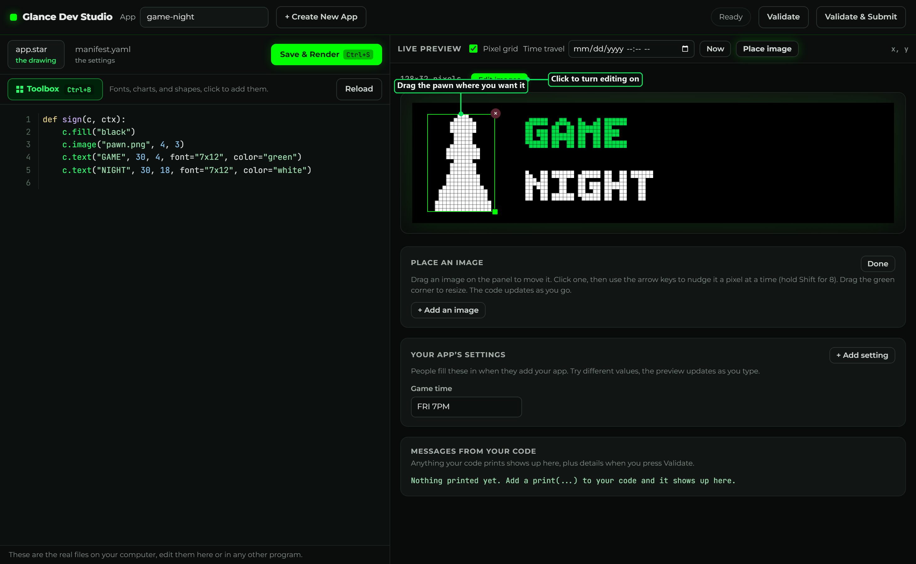Finish placing images with Done
This screenshot has height=564, width=916.
pos(877,264)
